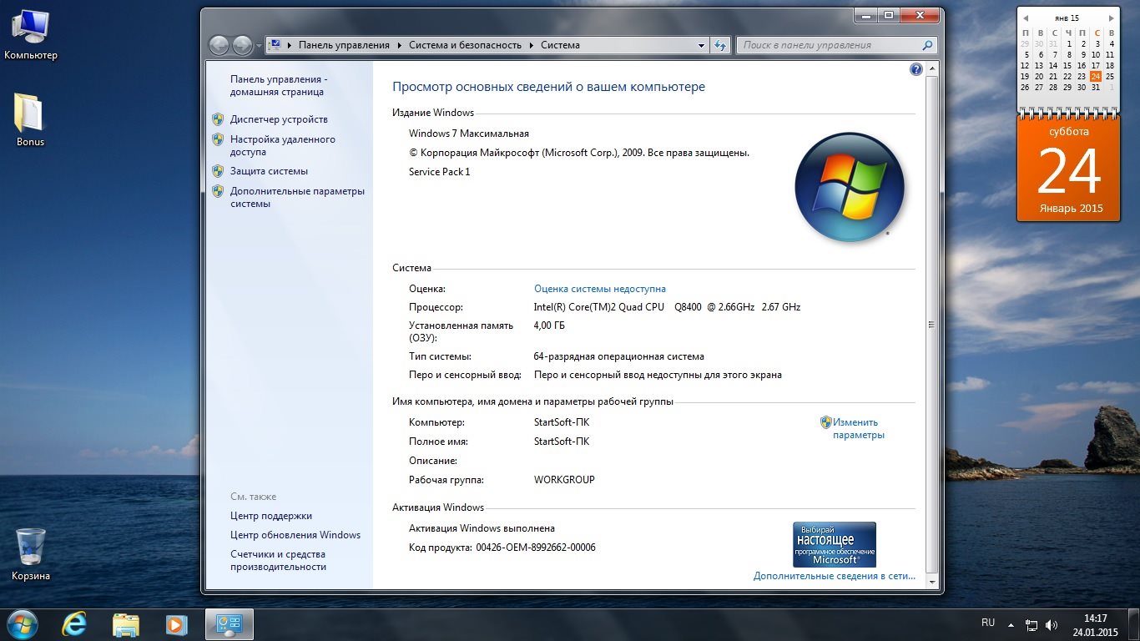Click the control panel search field

(x=836, y=45)
